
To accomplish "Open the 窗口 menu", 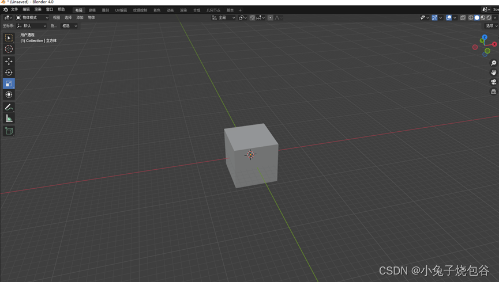I will click(x=50, y=10).
